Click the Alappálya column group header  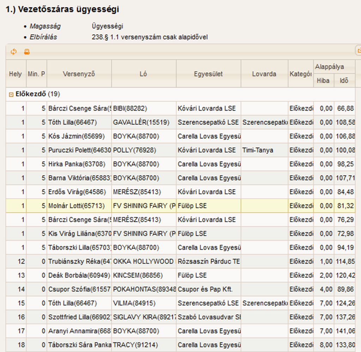pos(330,67)
